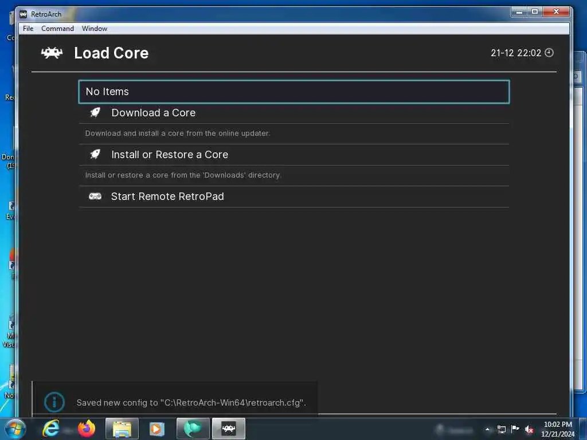Click the rocket icon beside Download a Core
This screenshot has height=440, width=587.
[x=95, y=112]
